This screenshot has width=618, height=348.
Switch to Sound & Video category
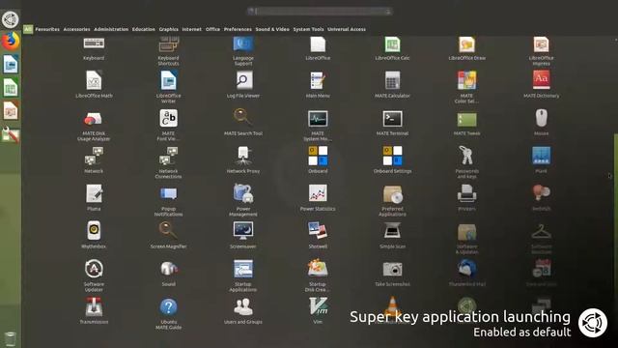click(272, 29)
